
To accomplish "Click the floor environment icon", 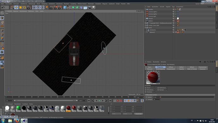I will [85, 7].
